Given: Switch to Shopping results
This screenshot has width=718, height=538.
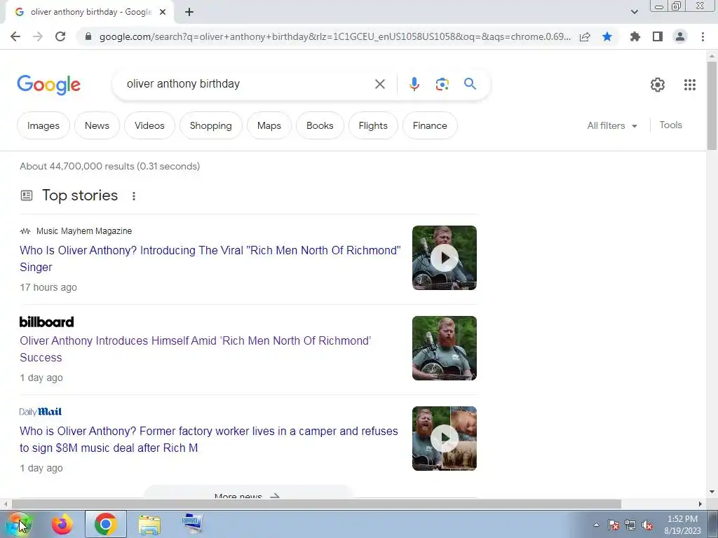Looking at the screenshot, I should (210, 125).
